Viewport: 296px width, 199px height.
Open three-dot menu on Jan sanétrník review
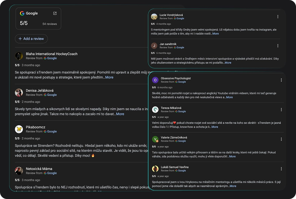(278, 46)
